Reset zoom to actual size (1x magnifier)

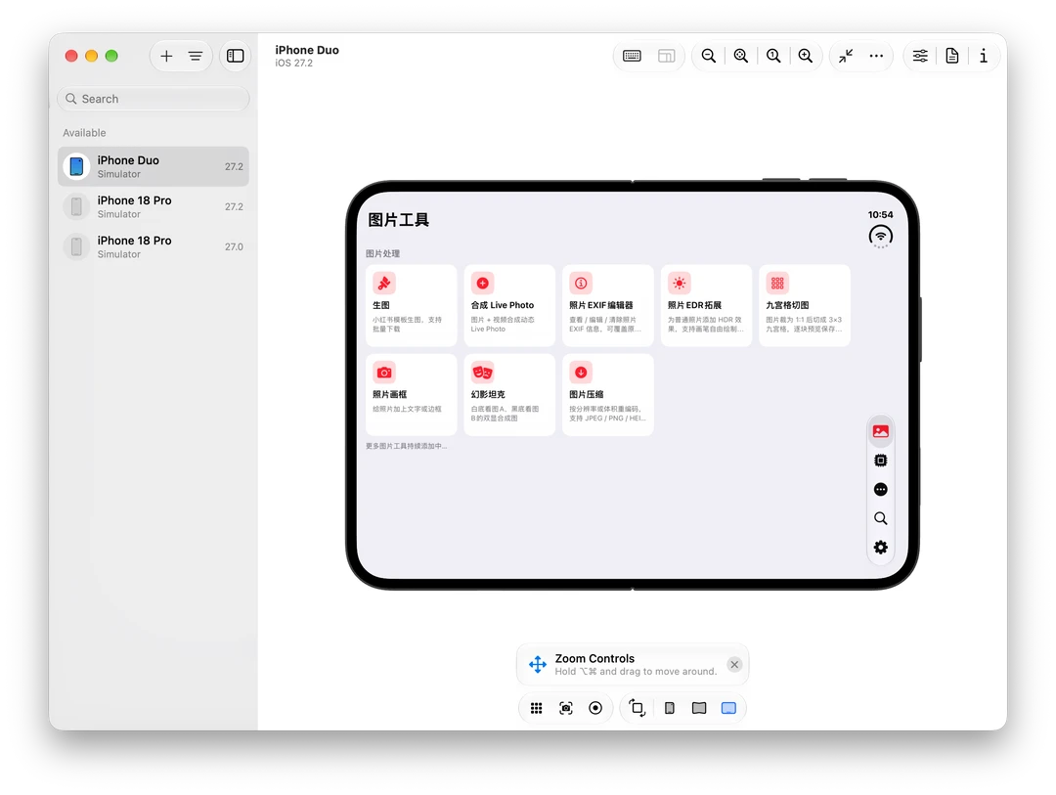click(x=773, y=56)
